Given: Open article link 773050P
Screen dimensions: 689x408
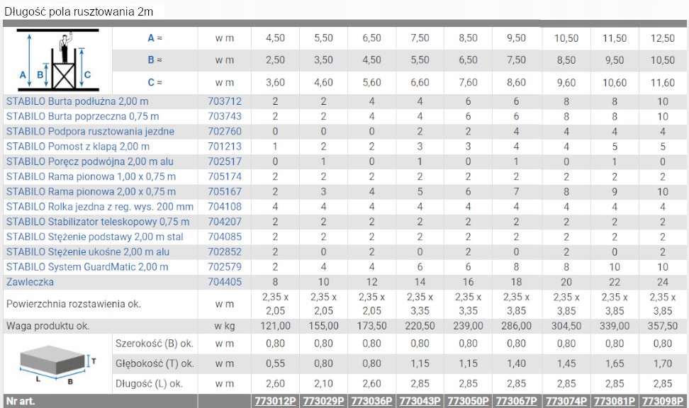Looking at the screenshot, I should (x=468, y=401).
